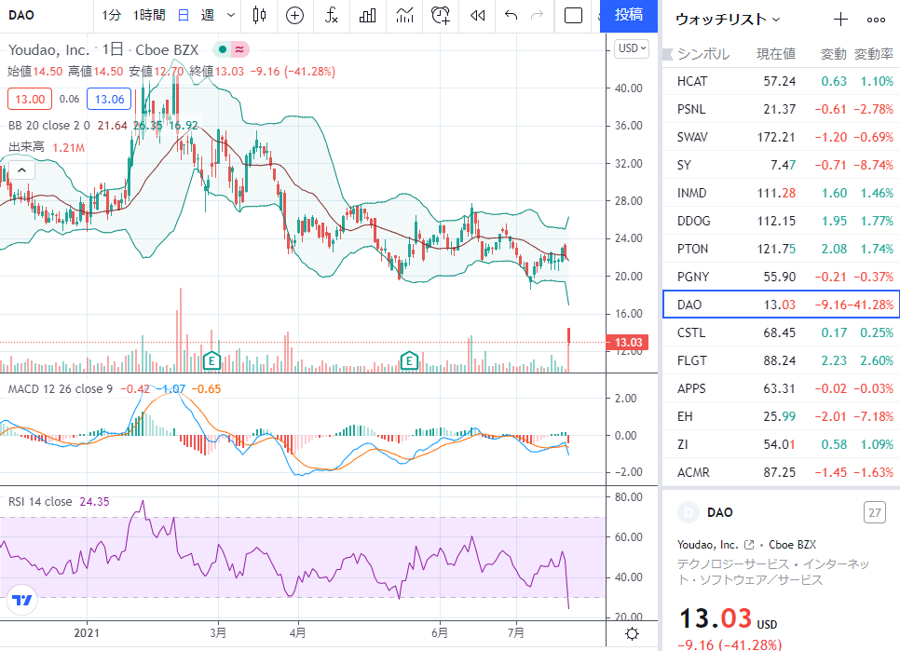Click the RSI 14 close legend
The height and width of the screenshot is (651, 900).
point(40,502)
